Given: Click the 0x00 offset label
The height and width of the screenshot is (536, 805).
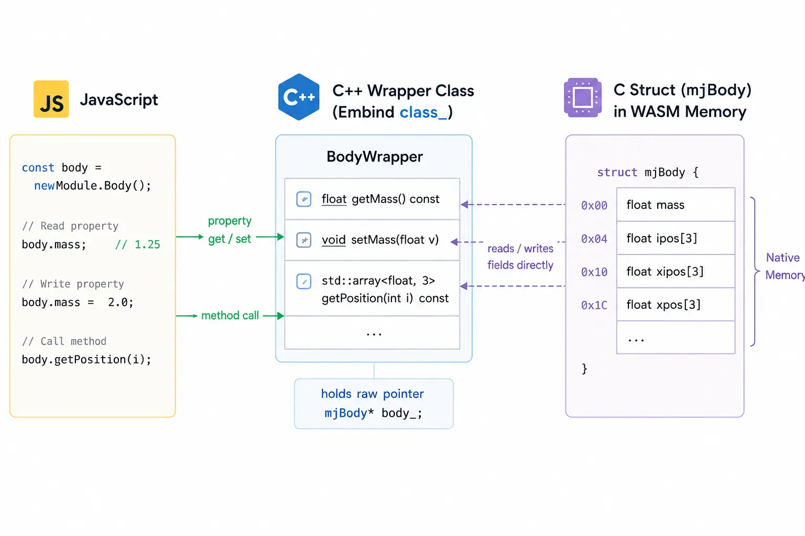Looking at the screenshot, I should click(x=594, y=206).
